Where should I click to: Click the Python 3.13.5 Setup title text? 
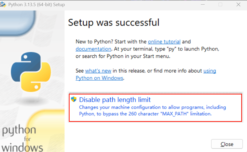click(x=37, y=4)
